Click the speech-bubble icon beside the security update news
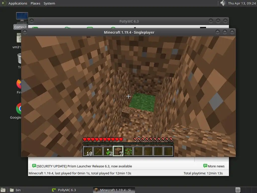 click(x=34, y=166)
